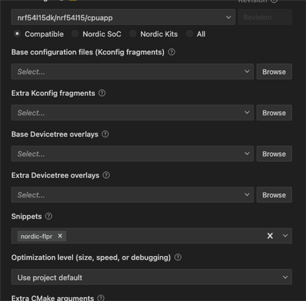Open help for Extra CMake arguments
The height and width of the screenshot is (301, 306).
click(101, 298)
